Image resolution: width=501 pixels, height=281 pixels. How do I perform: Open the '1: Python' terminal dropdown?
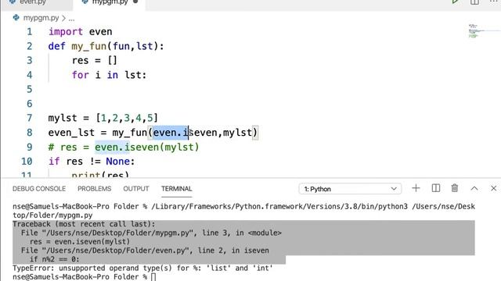pos(350,189)
